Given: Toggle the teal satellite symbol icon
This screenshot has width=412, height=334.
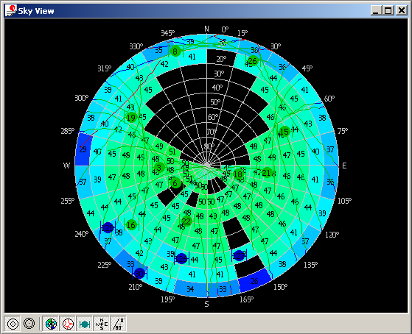Looking at the screenshot, I should pos(85,324).
